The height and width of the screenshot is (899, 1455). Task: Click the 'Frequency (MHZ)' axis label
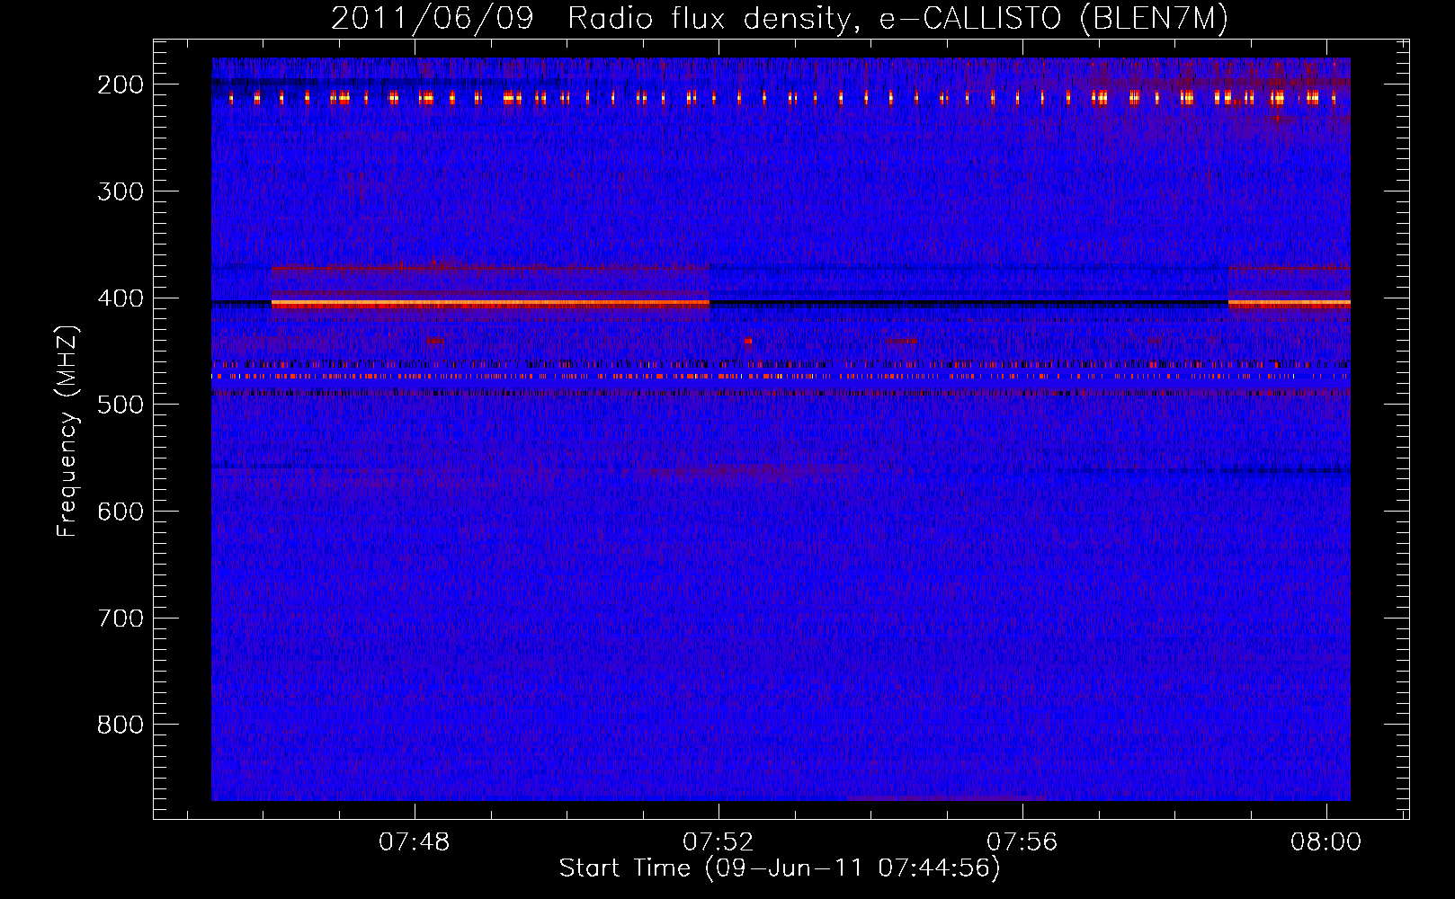[67, 432]
